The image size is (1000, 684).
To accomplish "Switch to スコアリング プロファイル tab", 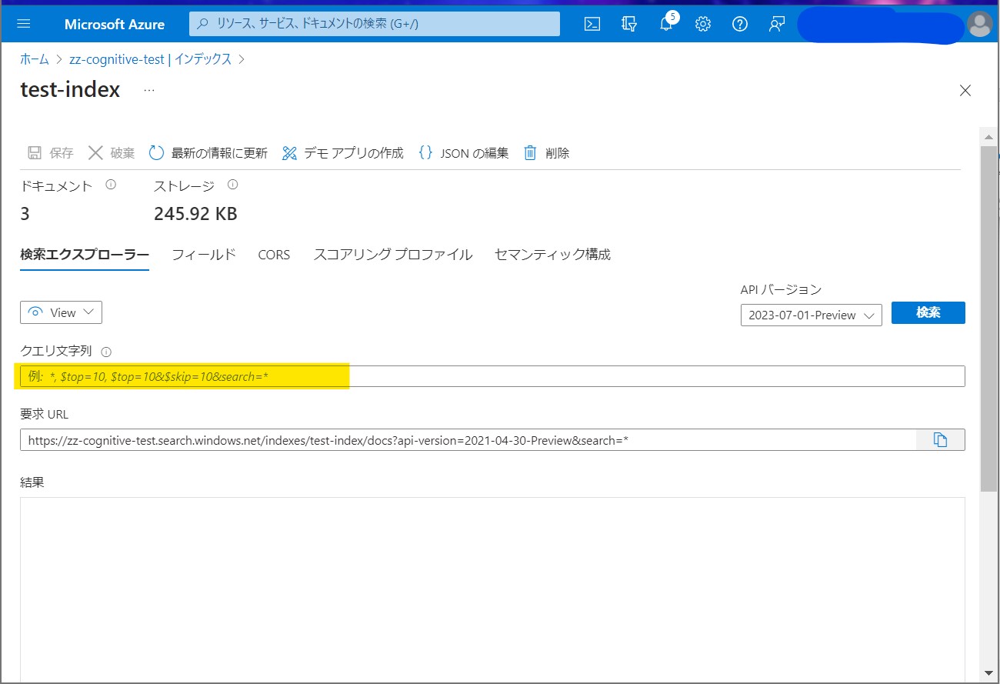I will 392,255.
